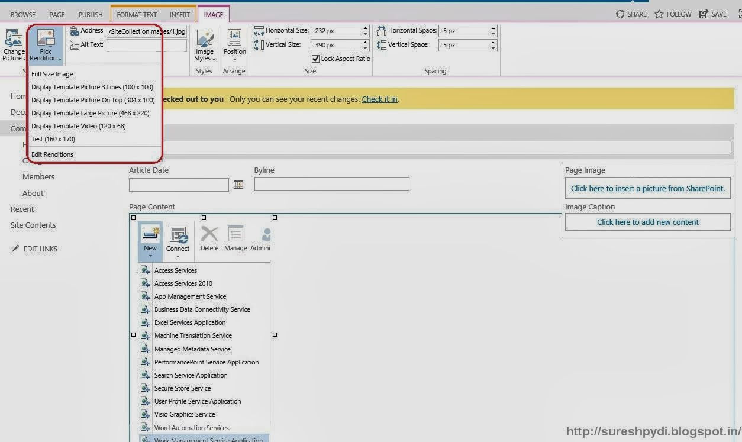Toggle Lock Aspect Ratio checkbox

click(315, 59)
